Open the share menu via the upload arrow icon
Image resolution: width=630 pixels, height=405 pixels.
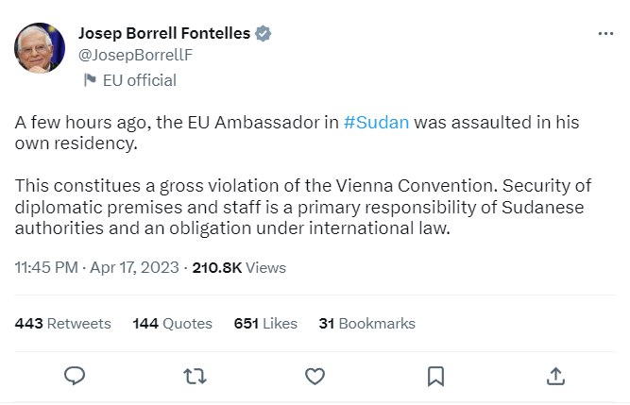point(555,377)
